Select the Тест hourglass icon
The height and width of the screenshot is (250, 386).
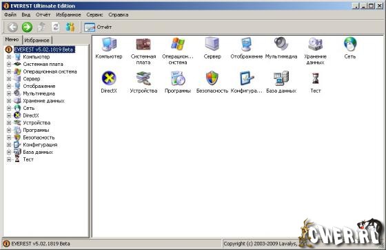click(316, 78)
